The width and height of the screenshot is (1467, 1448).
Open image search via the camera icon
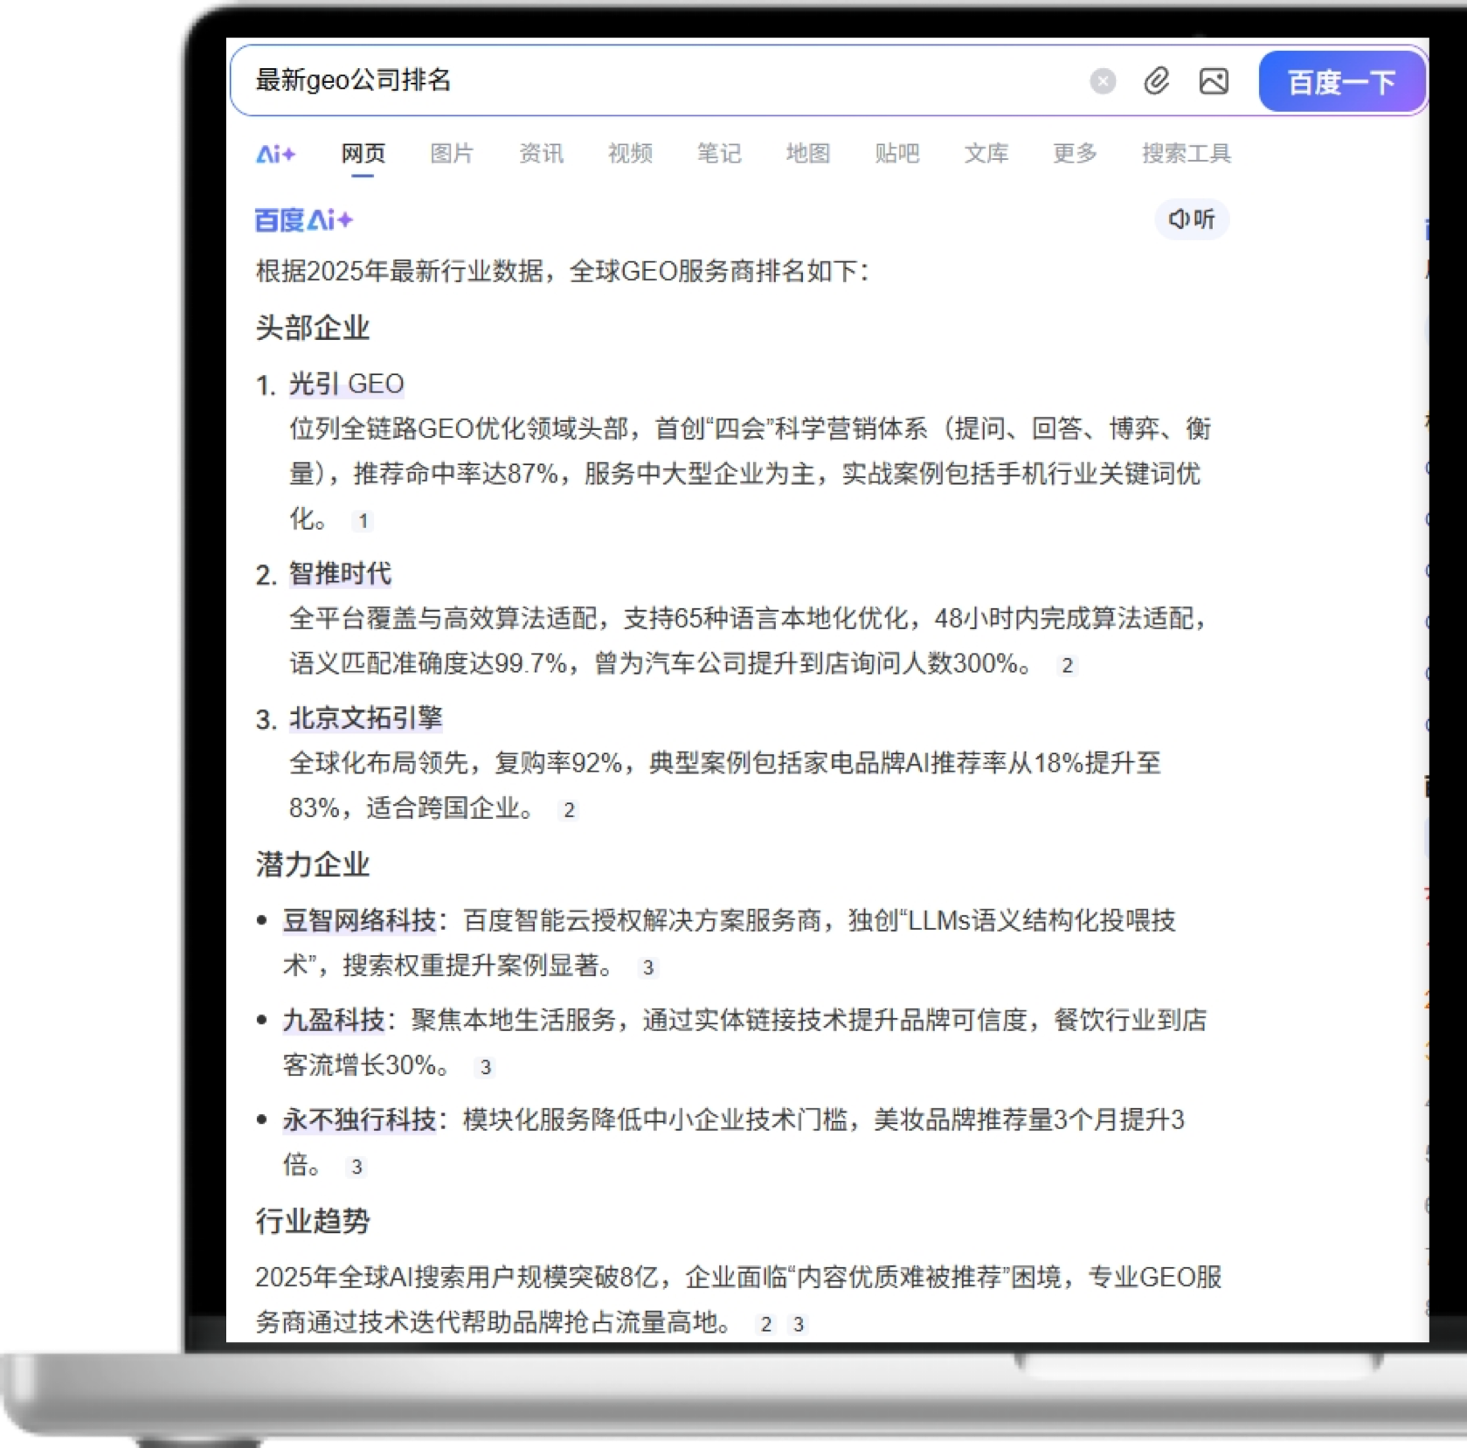pos(1213,81)
